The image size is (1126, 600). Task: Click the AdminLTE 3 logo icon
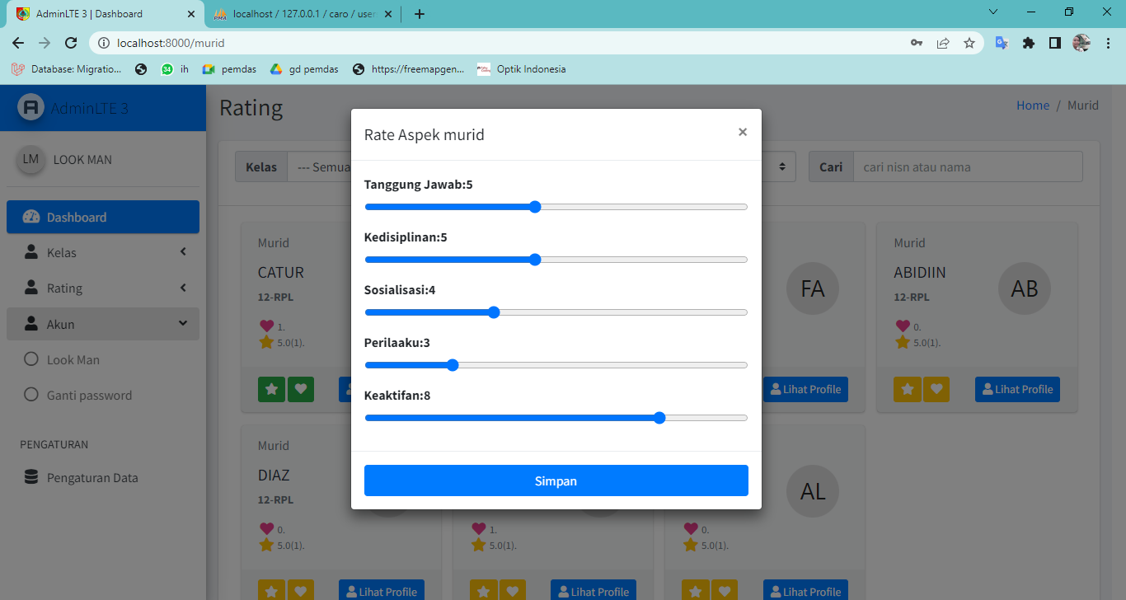[x=30, y=108]
